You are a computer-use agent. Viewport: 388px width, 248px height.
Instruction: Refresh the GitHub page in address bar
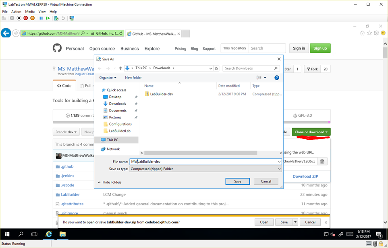(121, 33)
